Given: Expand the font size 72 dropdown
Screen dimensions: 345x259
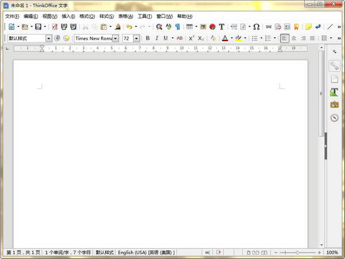Looking at the screenshot, I should pyautogui.click(x=136, y=38).
